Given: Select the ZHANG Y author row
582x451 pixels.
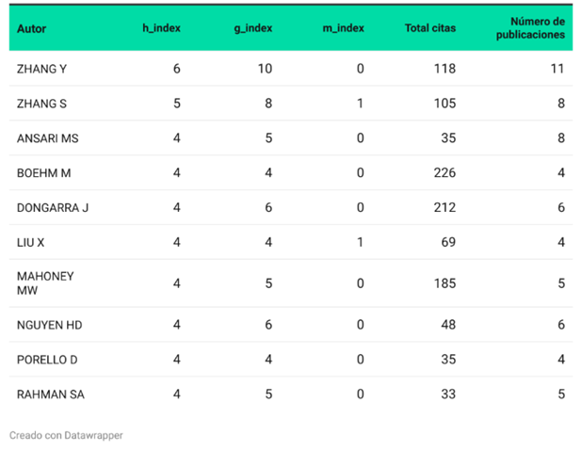Looking at the screenshot, I should [x=291, y=69].
